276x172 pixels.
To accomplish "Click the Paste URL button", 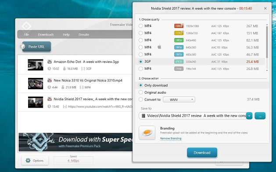I will (36, 47).
